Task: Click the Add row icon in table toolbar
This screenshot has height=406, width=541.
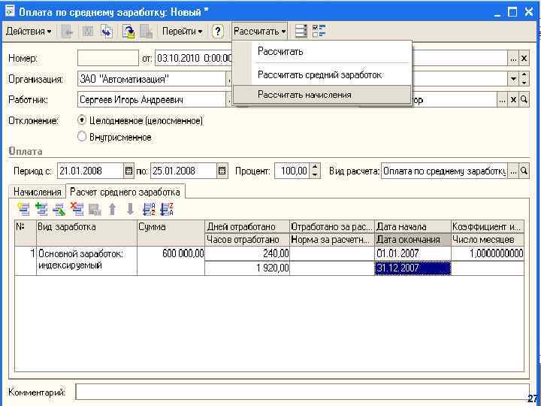Action: click(23, 209)
